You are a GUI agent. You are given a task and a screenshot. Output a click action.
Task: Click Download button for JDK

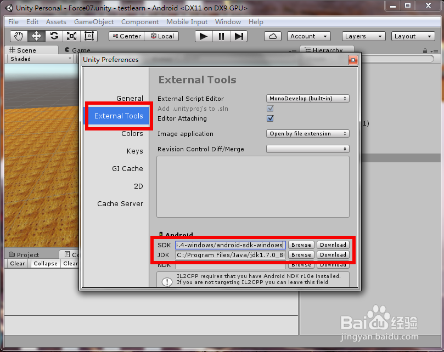(333, 254)
